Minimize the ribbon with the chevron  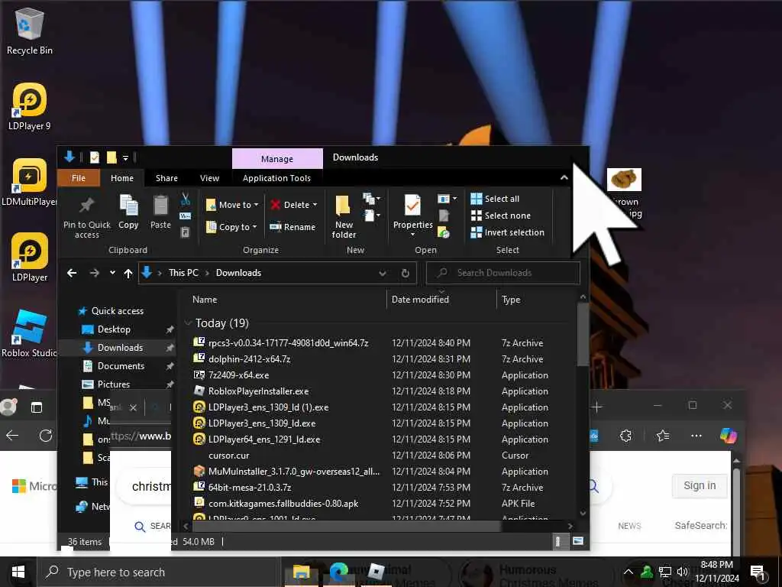point(564,177)
